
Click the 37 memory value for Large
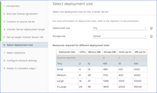pyautogui.click(x=89, y=81)
